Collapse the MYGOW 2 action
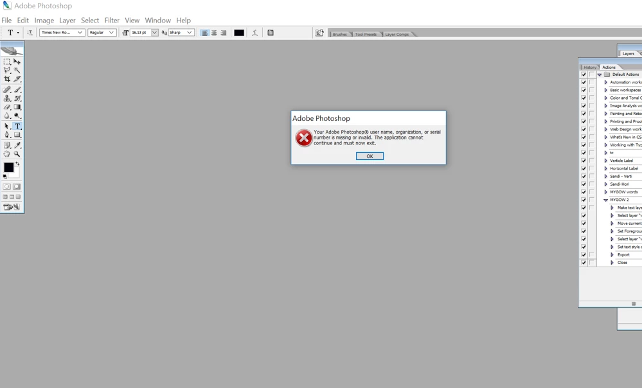This screenshot has height=388, width=642. pos(606,200)
